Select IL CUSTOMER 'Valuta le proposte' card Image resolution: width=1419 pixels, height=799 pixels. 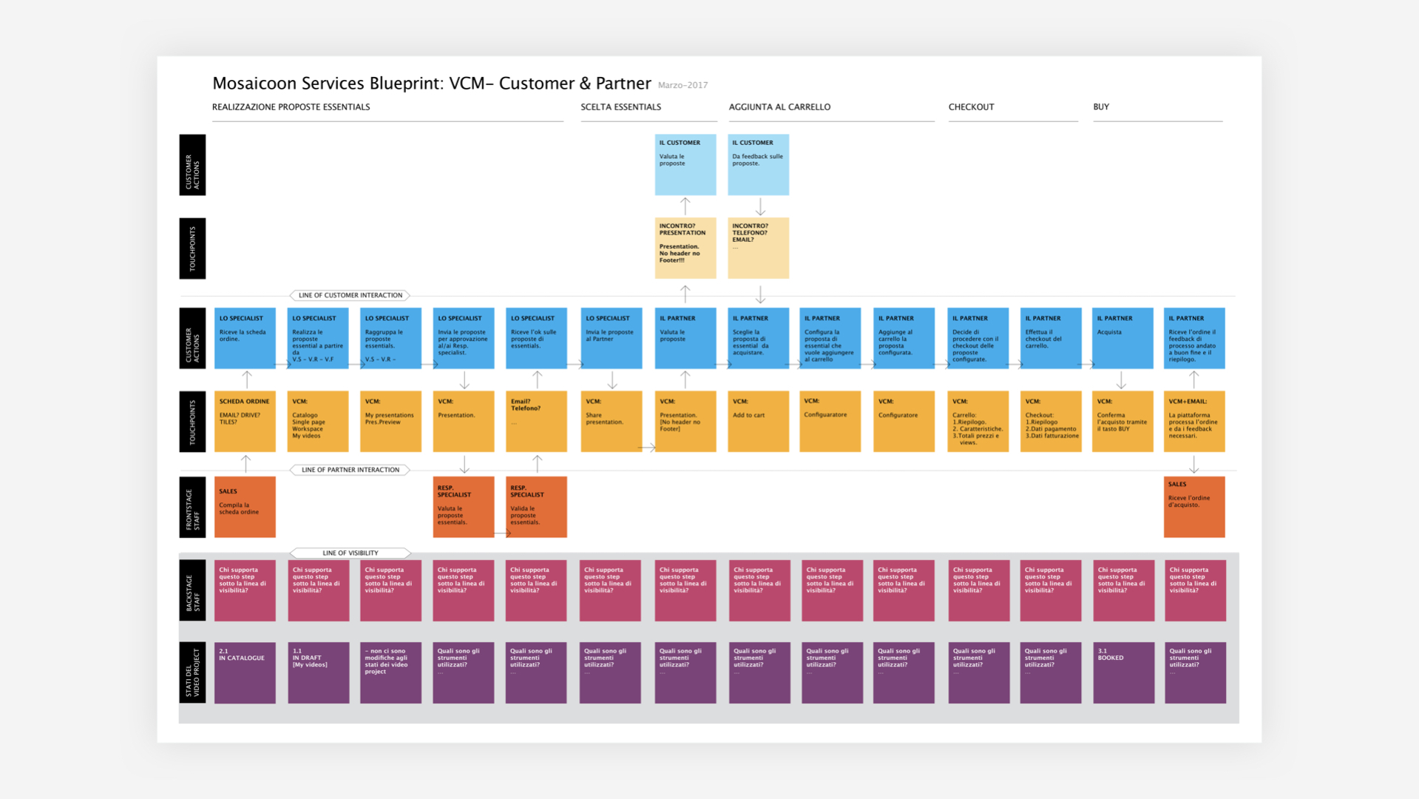pyautogui.click(x=685, y=164)
